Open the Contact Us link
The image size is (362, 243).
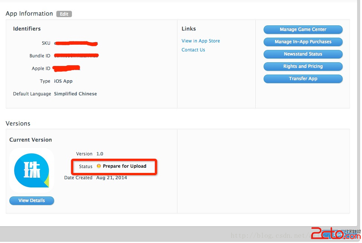pos(193,50)
